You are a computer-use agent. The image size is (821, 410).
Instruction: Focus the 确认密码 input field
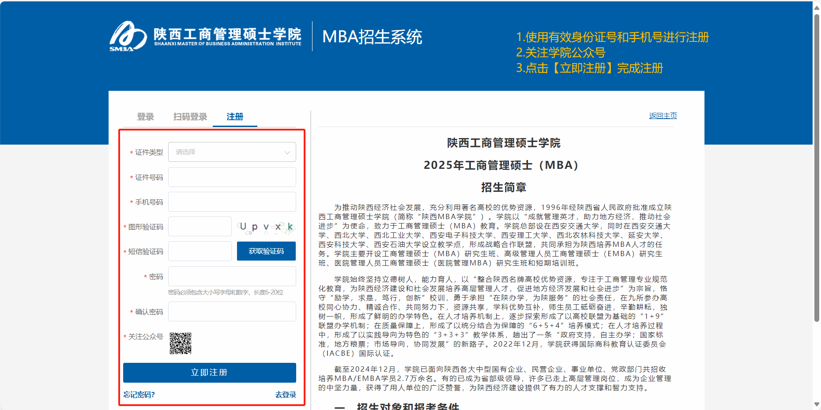[232, 312]
